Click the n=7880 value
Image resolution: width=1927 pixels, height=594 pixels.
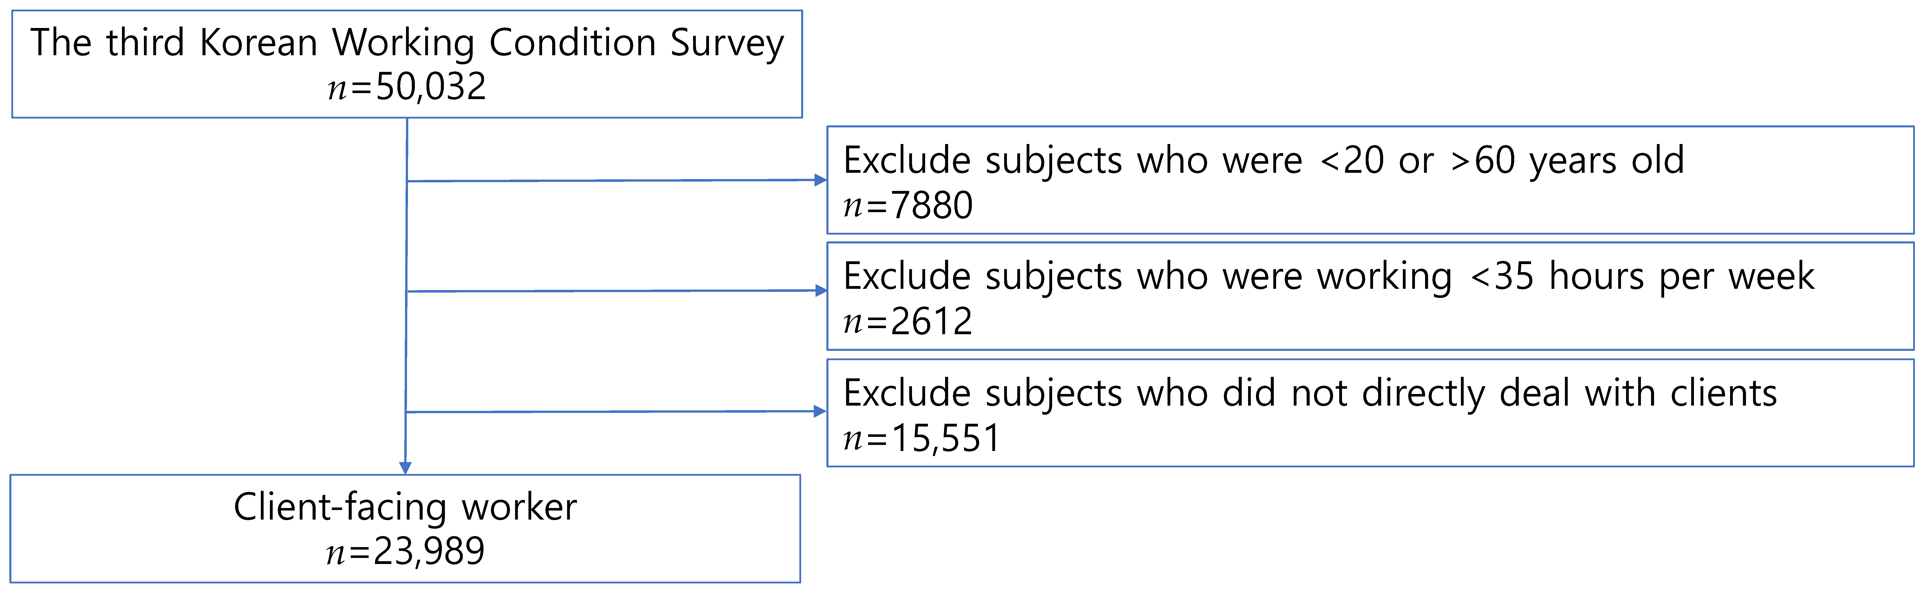[x=908, y=206]
